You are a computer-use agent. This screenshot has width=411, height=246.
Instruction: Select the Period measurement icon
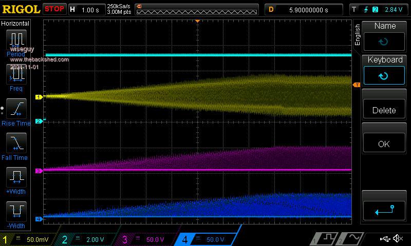coord(16,40)
